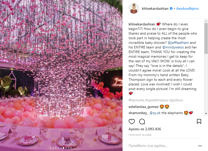
Task: Click the Ακολουθήστε follow button
Action: [187, 9]
